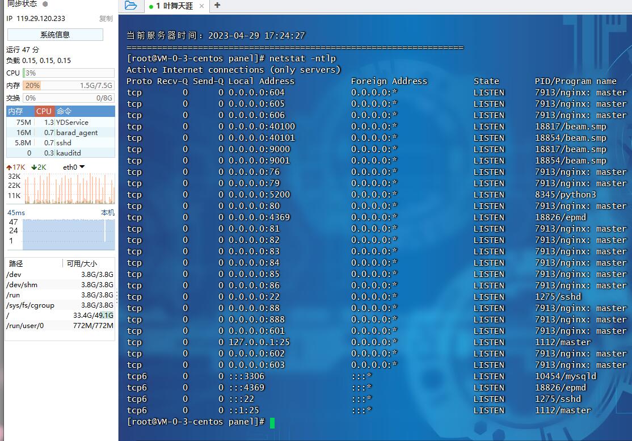Close the 叶舞天涯 session tab
Screen dimensions: 632x441
coord(201,6)
